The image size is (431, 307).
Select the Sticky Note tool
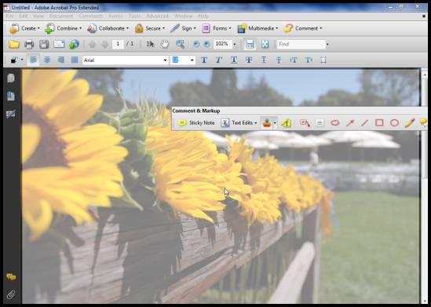click(196, 123)
